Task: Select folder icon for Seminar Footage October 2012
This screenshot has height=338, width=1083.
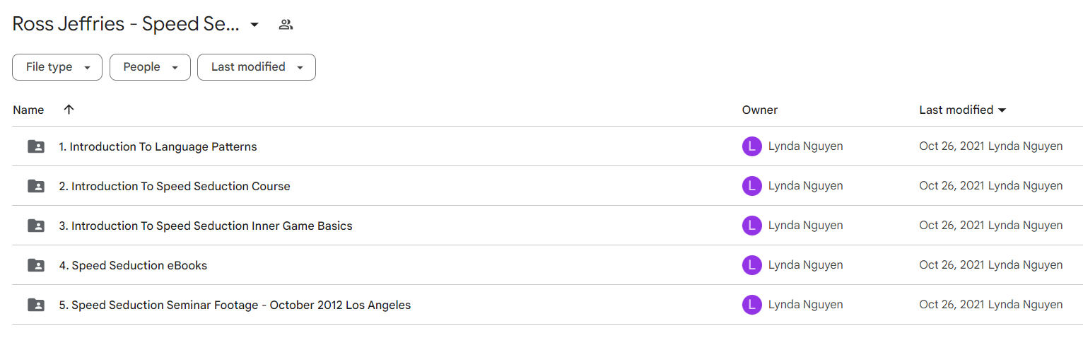Action: [35, 305]
